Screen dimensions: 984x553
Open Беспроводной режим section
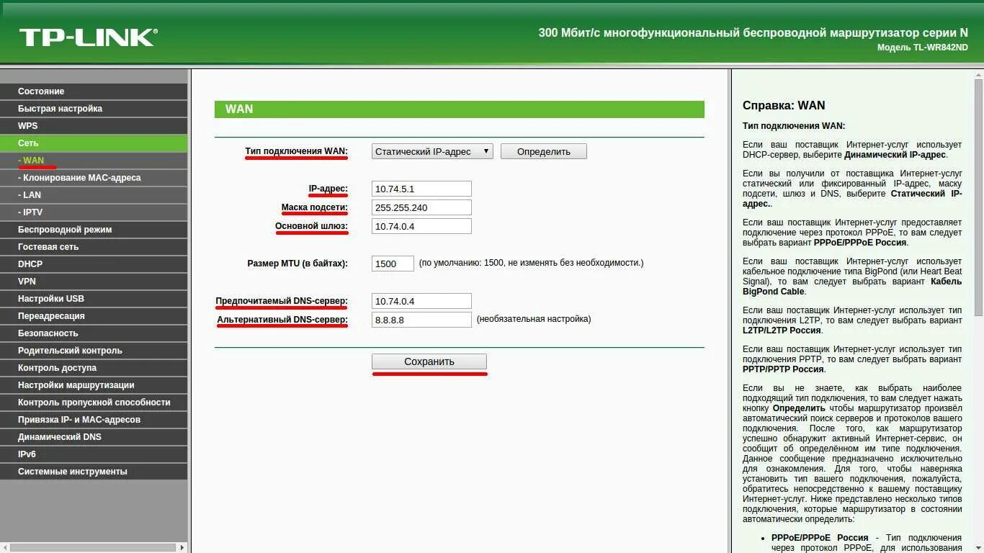(x=94, y=230)
